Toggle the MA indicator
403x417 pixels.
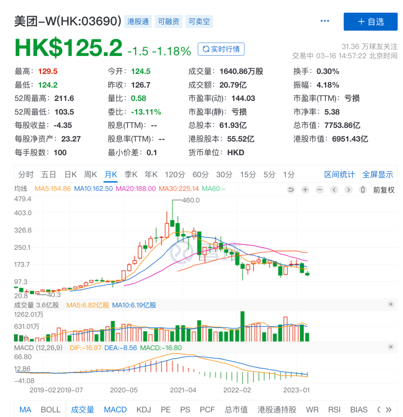tap(25, 410)
